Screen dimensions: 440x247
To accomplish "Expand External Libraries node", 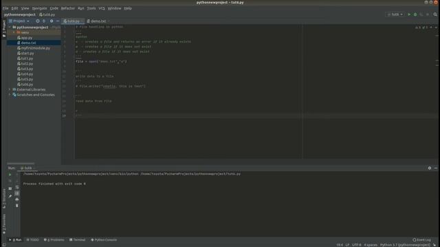I will point(10,90).
